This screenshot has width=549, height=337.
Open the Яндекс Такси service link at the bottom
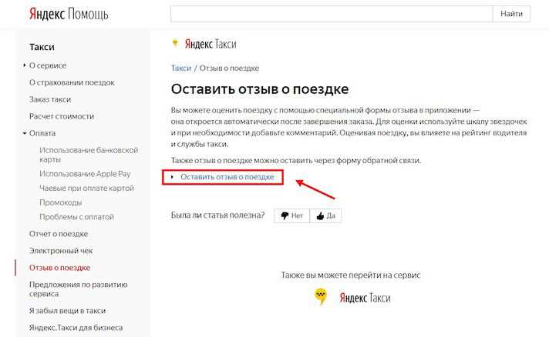[x=365, y=298]
